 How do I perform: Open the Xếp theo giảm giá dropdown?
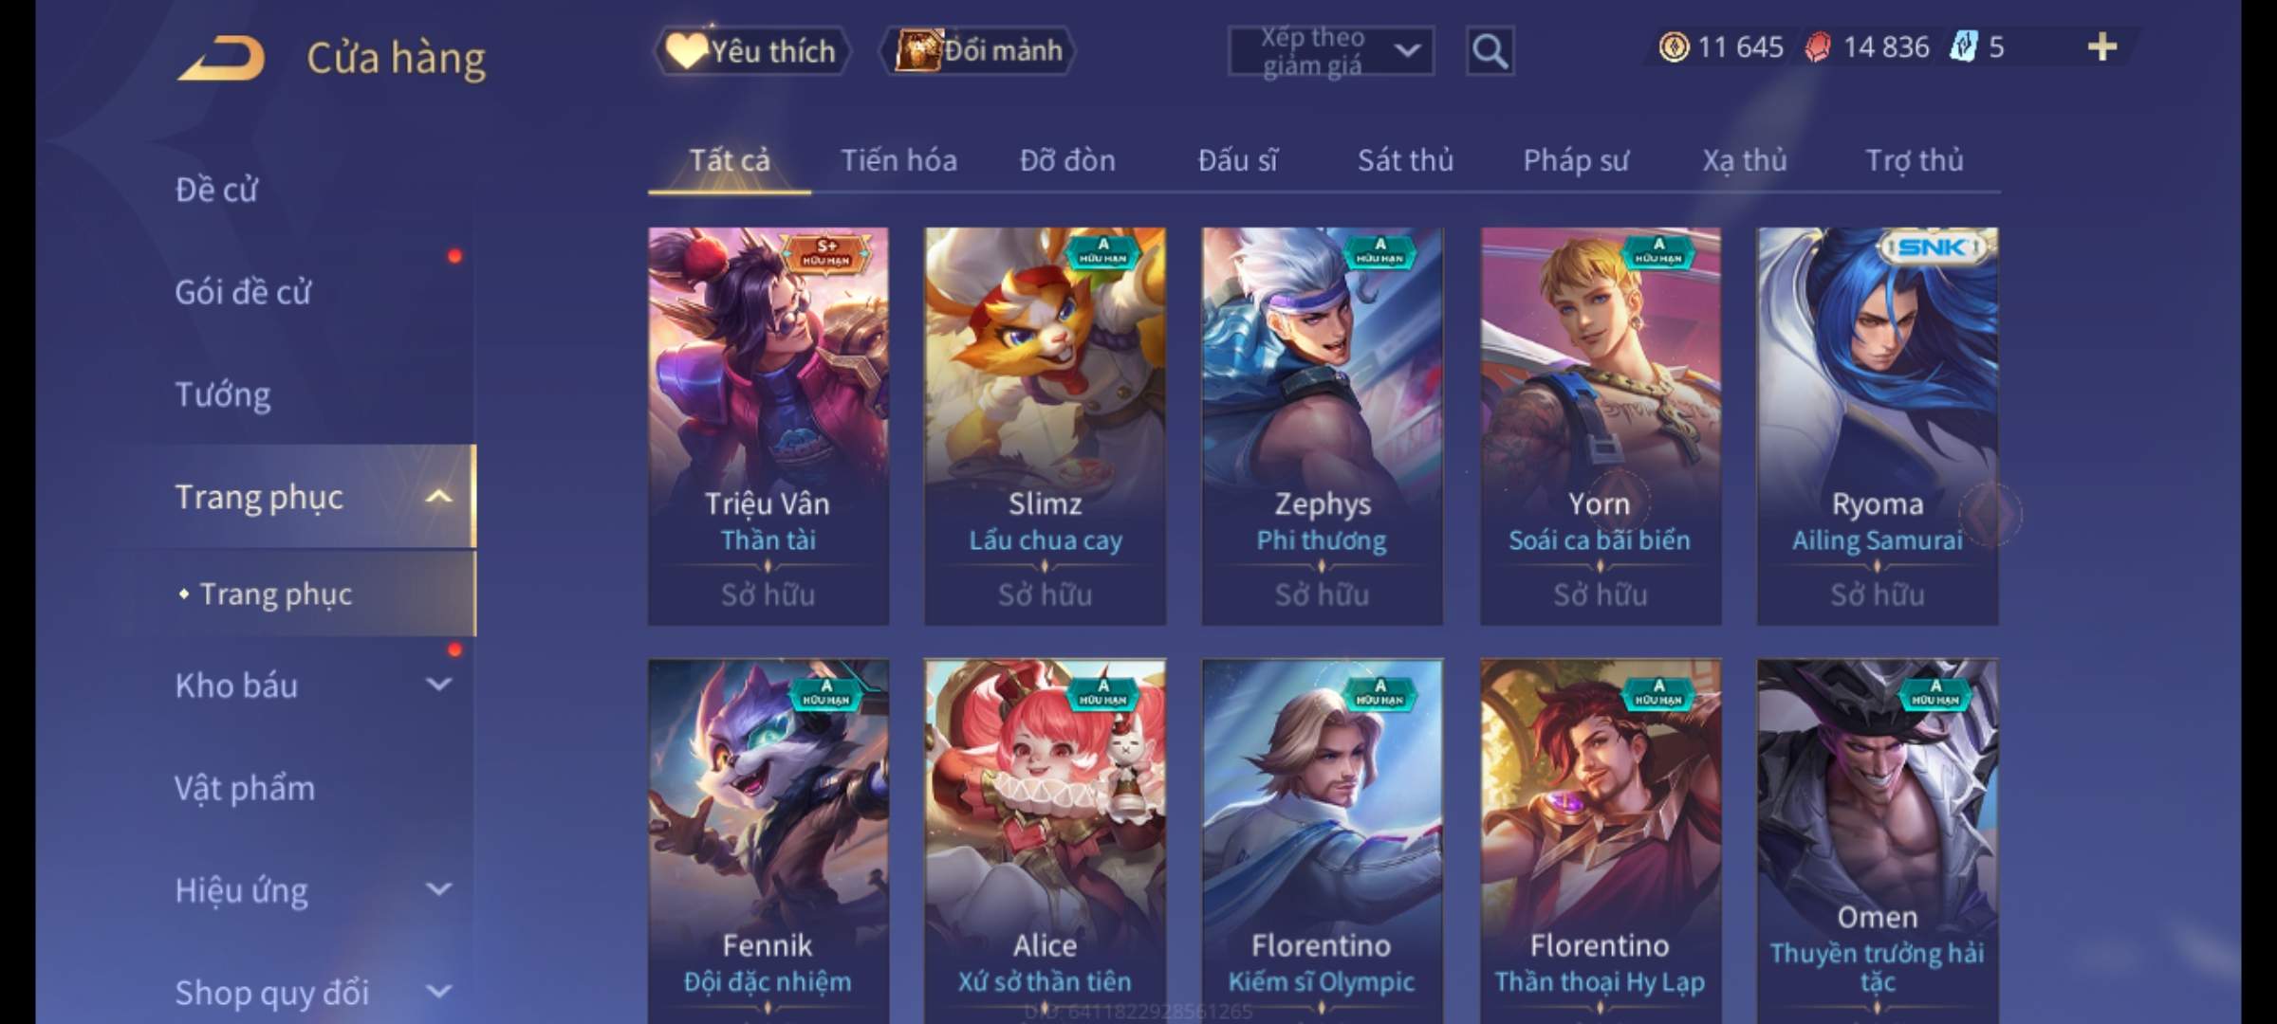pyautogui.click(x=1330, y=51)
